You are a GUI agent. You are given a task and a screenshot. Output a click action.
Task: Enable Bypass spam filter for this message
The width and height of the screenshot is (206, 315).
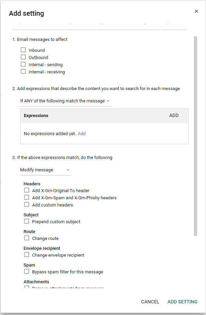point(27,272)
